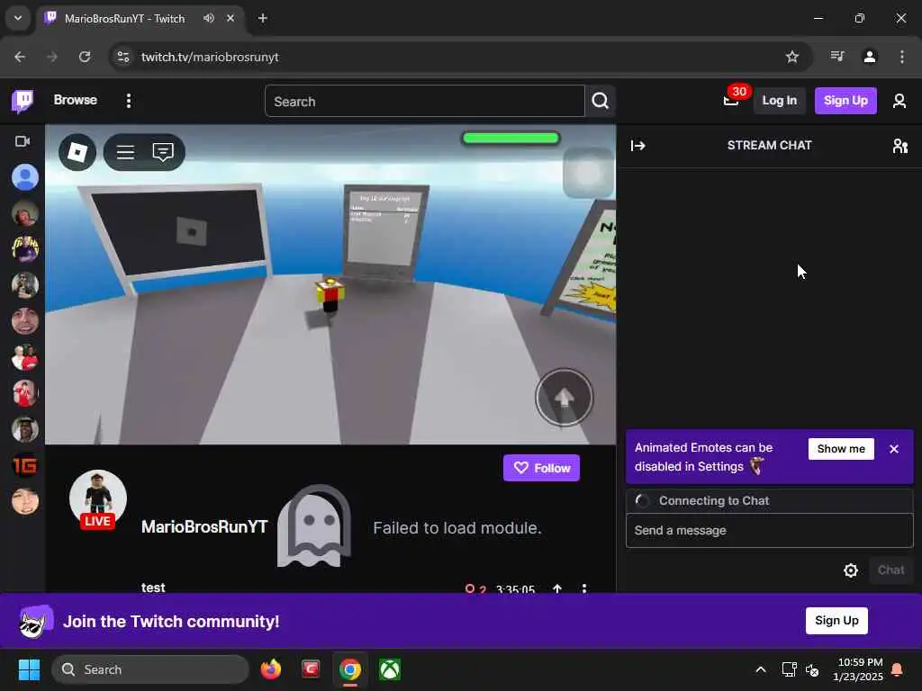Click the Log In button
Image resolution: width=922 pixels, height=691 pixels.
point(779,101)
